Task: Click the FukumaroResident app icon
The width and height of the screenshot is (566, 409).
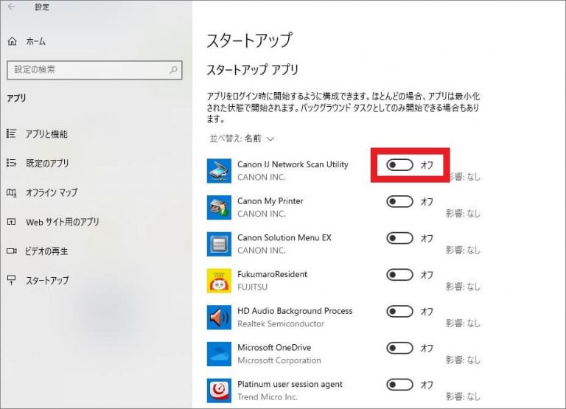Action: tap(219, 281)
